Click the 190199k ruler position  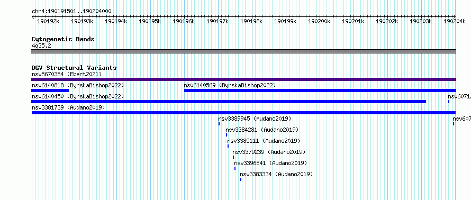coord(286,21)
